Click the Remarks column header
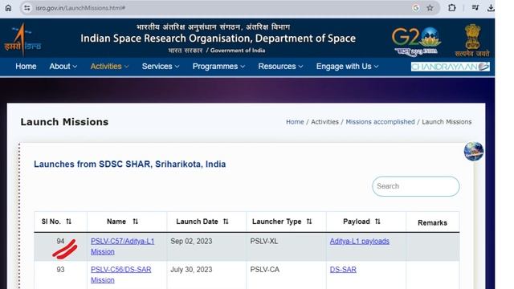514x289 pixels. click(x=432, y=223)
